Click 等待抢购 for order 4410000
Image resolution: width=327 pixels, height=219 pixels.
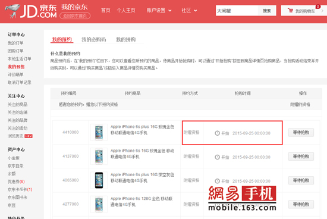point(301,132)
